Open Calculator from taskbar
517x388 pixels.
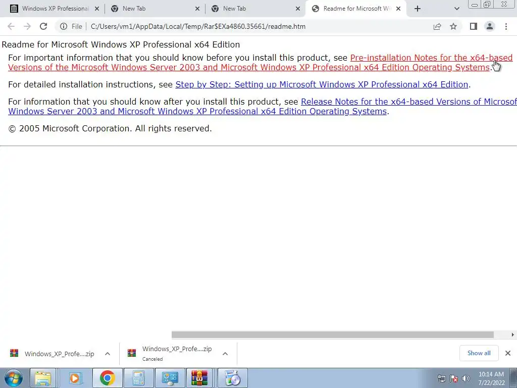[138, 378]
